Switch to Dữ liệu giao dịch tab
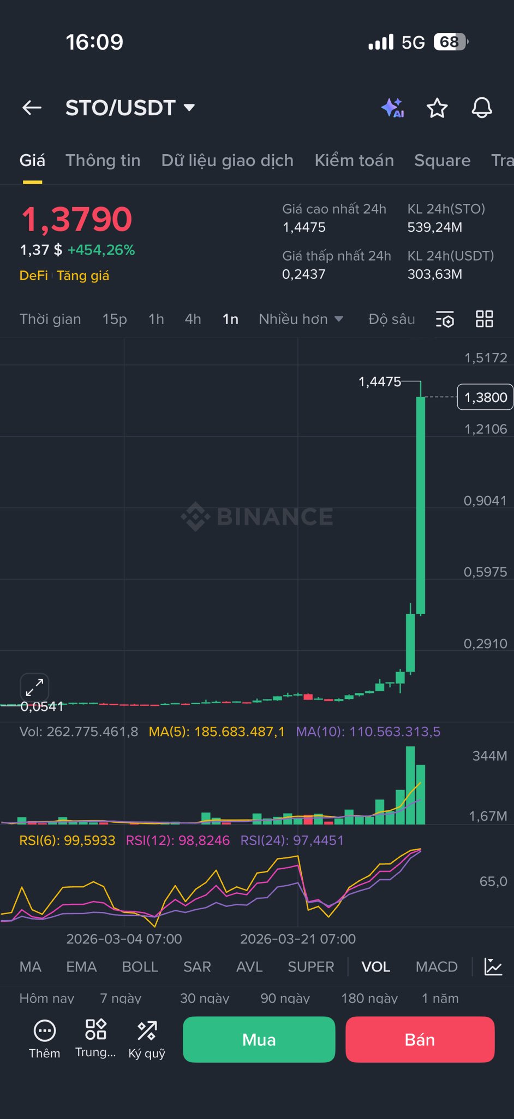Image resolution: width=514 pixels, height=1119 pixels. tap(227, 160)
